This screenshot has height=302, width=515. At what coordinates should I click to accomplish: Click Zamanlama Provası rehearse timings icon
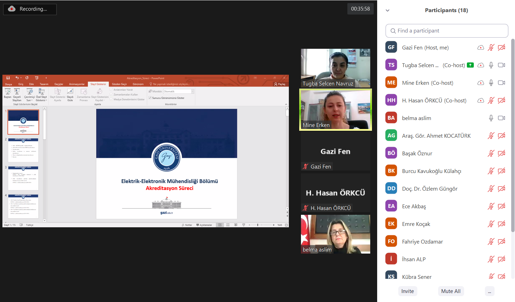tap(83, 95)
